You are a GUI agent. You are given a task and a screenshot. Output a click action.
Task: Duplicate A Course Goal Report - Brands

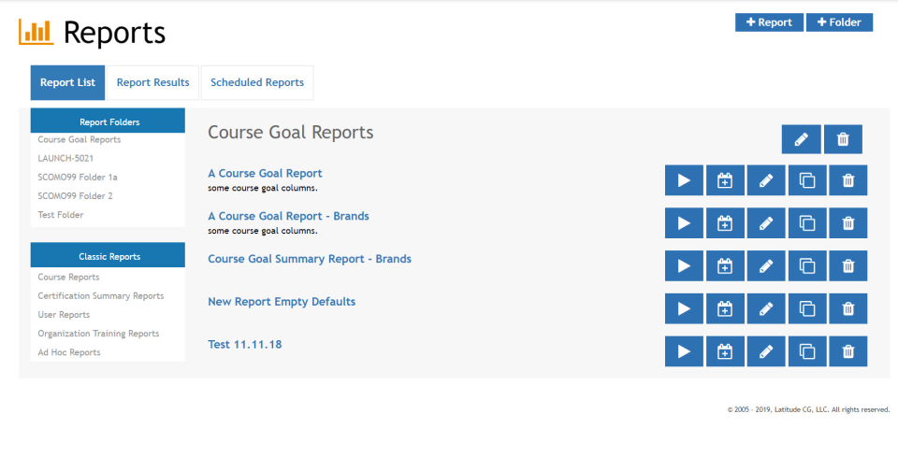pos(807,223)
